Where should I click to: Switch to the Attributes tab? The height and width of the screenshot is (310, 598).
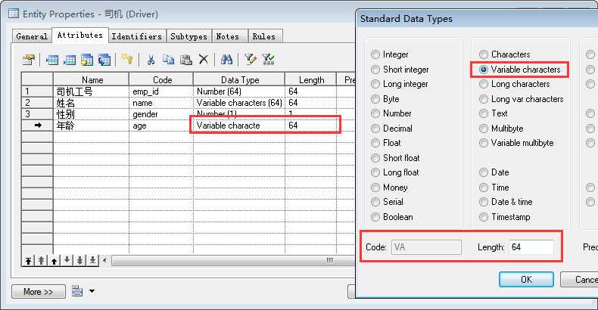(x=80, y=35)
